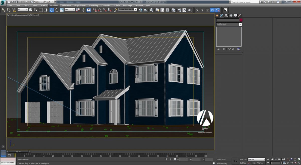This screenshot has height=165, width=301.
Task: Open the Material Editor
Action: (174, 10)
